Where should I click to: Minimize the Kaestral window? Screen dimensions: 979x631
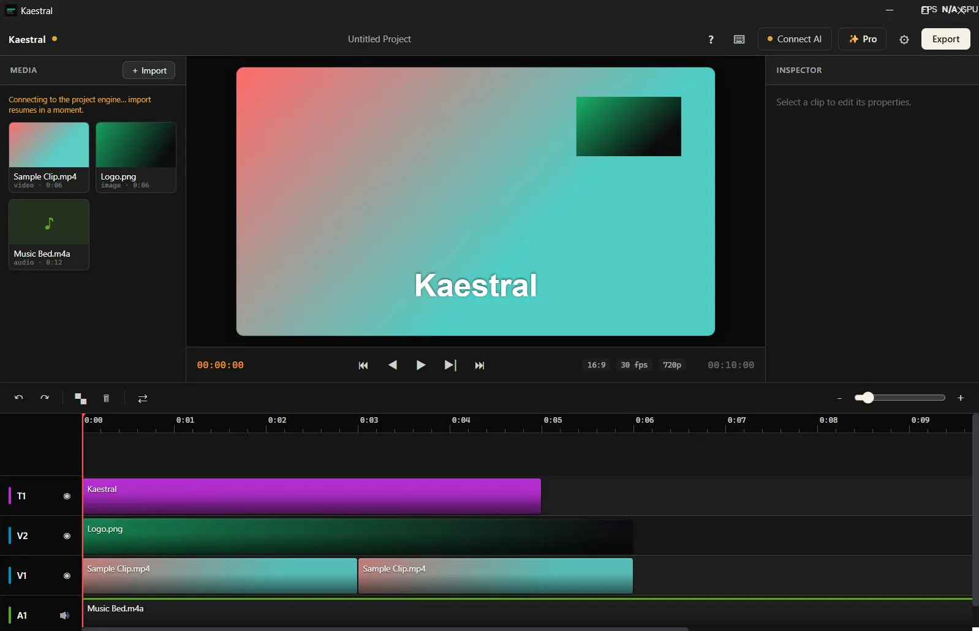[x=890, y=10]
